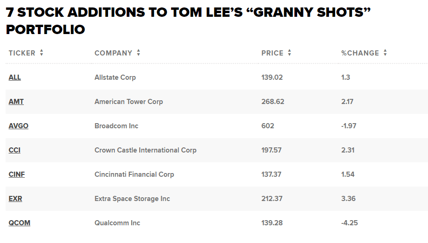
Task: Sort by the %Change arrows icon
Action: (385, 53)
